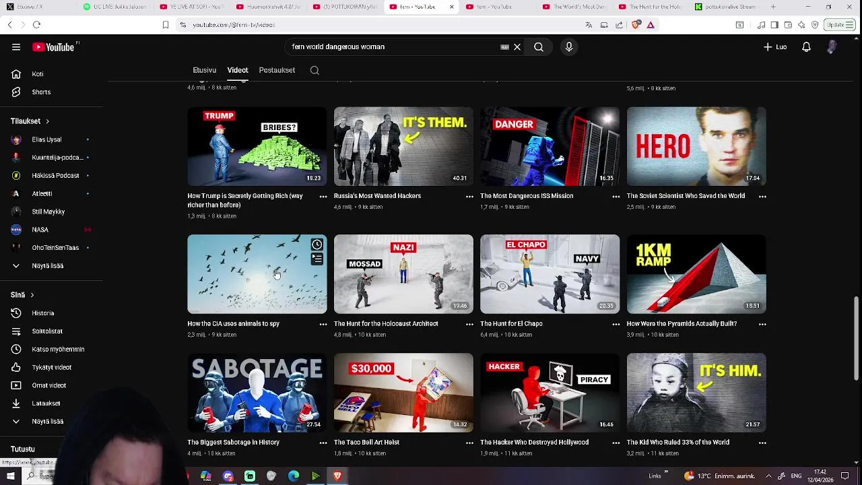Open the Brave Rewards triangle icon
862x485 pixels.
651,25
